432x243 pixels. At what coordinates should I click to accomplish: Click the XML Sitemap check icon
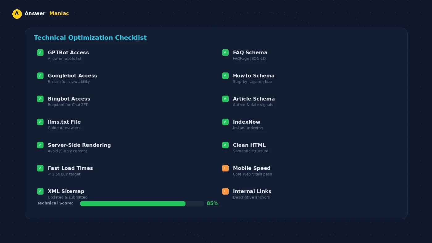40,191
